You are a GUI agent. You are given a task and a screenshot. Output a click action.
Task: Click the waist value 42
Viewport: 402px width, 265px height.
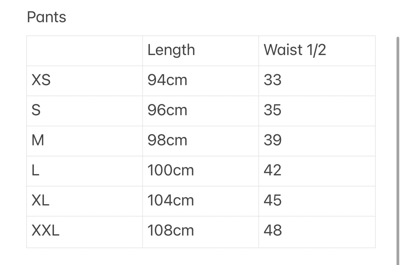point(272,171)
